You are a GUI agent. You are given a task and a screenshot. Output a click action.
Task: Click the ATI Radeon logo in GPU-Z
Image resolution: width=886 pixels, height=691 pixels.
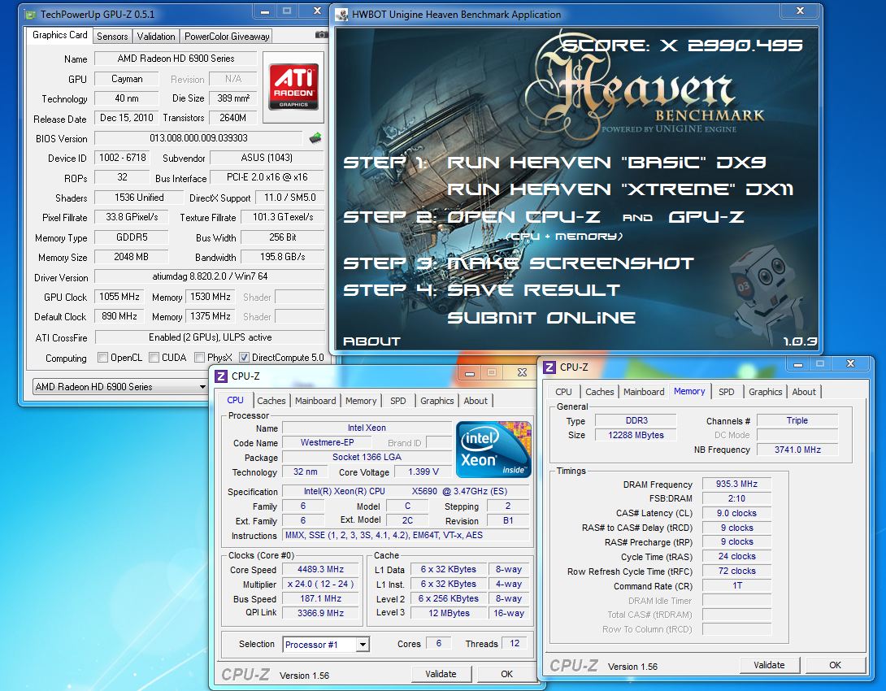tap(293, 86)
